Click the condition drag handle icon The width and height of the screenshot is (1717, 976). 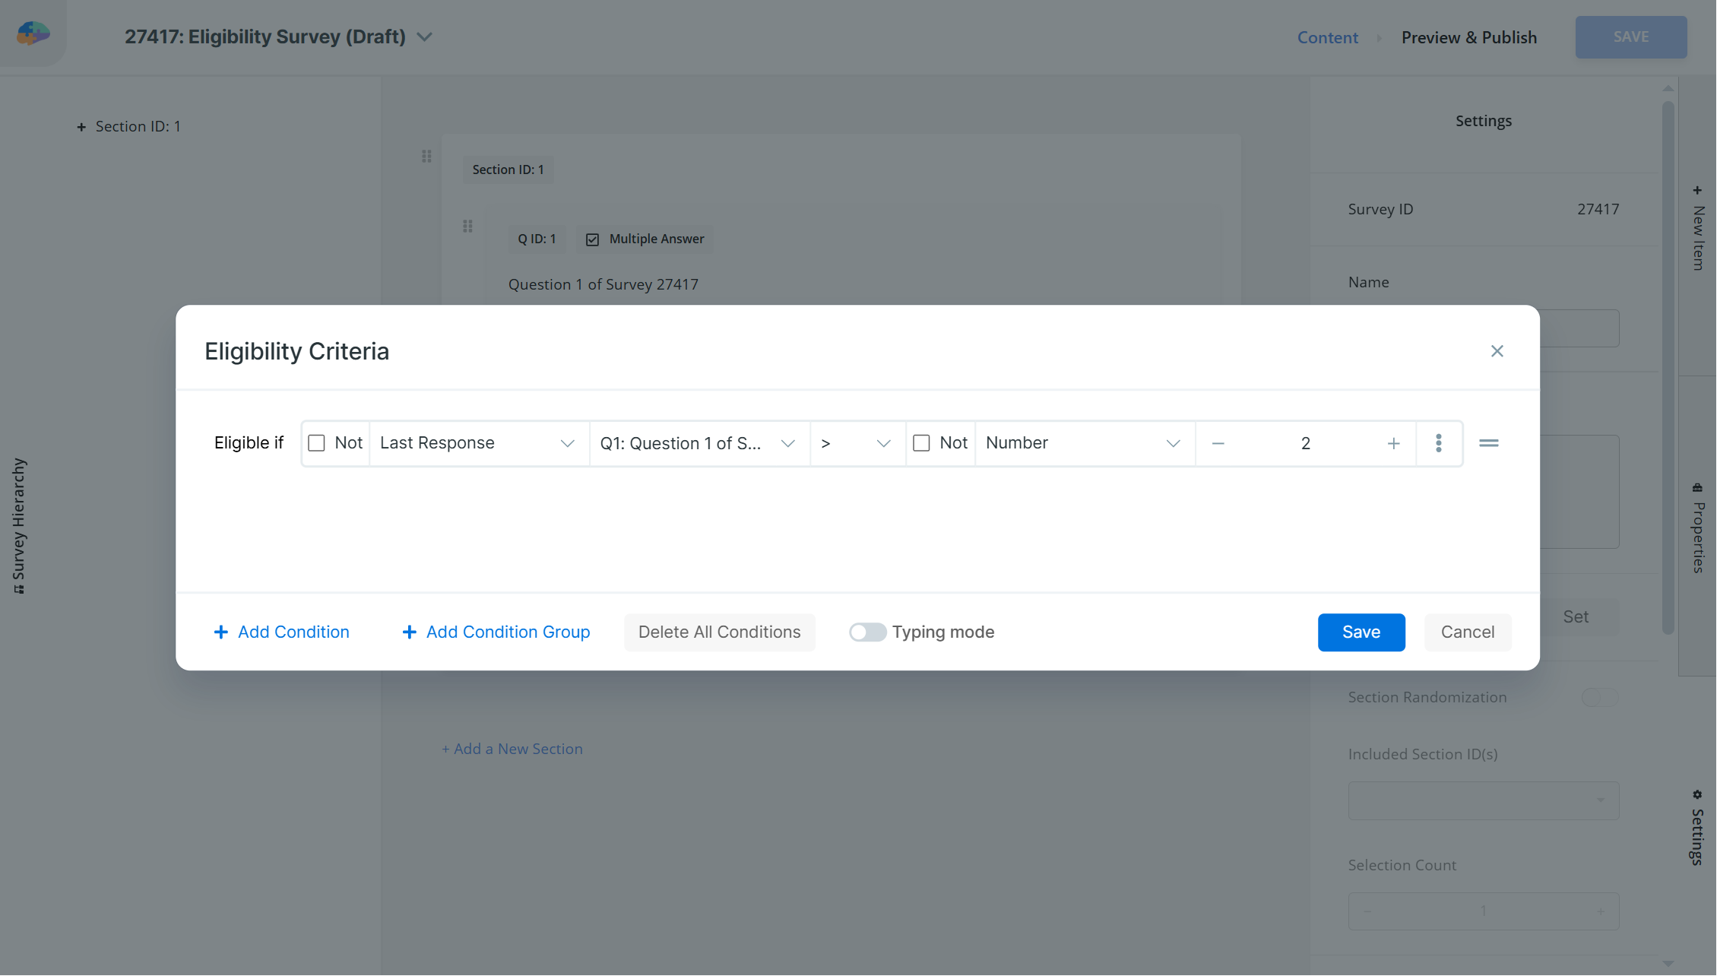[1488, 443]
